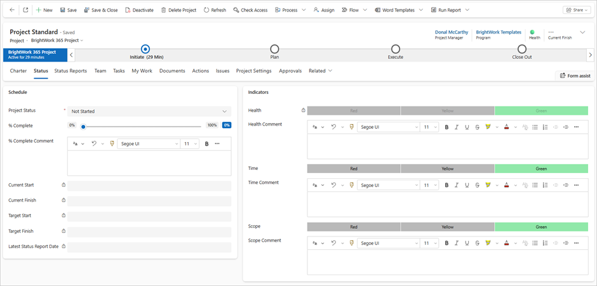597x286 pixels.
Task: Click Strikethrough in Health Comment toolbar
Action: click(477, 127)
